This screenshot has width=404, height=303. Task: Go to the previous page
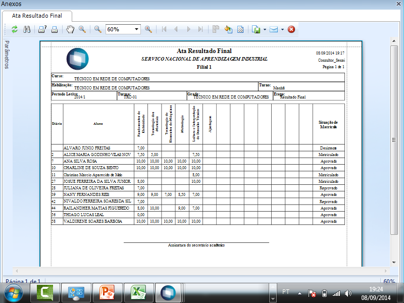(x=176, y=29)
